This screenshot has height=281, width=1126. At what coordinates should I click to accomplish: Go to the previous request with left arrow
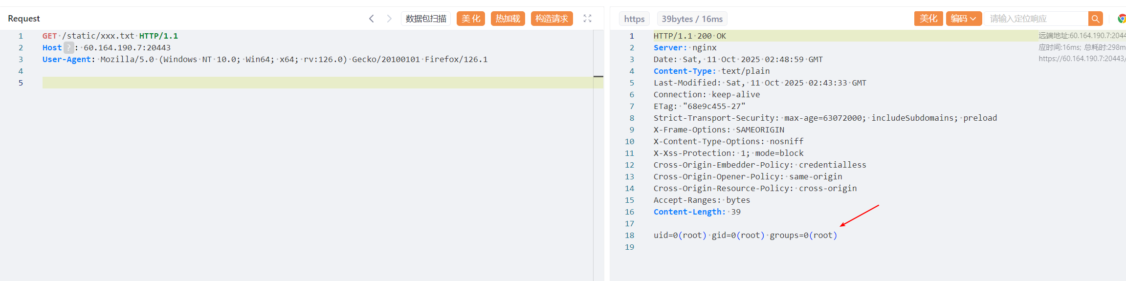(x=372, y=19)
